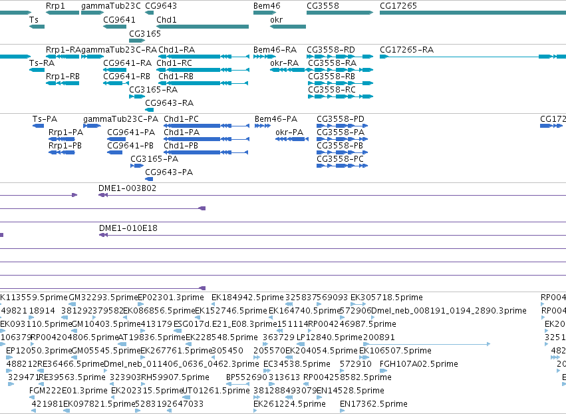The width and height of the screenshot is (566, 414).
Task: Select the Ts gene label
Action: coord(33,19)
